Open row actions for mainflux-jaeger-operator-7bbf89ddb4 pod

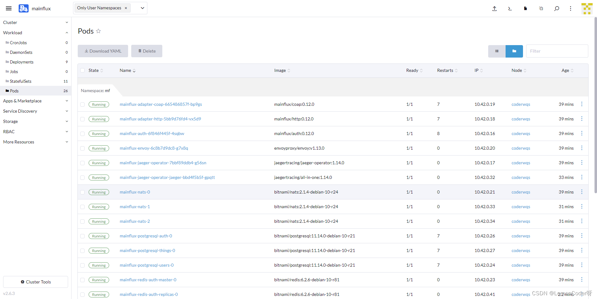tap(582, 162)
